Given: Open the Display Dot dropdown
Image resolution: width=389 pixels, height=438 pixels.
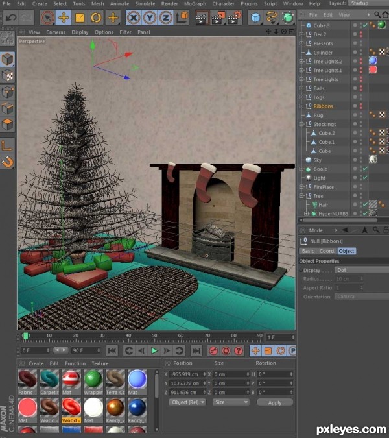Looking at the screenshot, I should click(x=362, y=270).
